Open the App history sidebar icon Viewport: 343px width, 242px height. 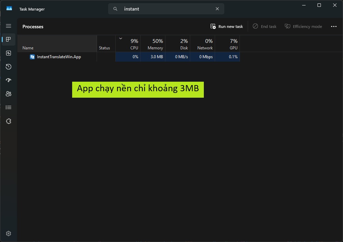(x=9, y=67)
